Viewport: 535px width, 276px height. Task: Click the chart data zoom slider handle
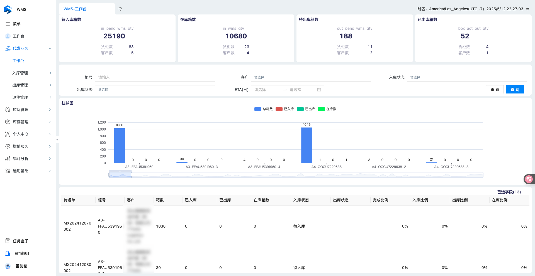point(132,175)
